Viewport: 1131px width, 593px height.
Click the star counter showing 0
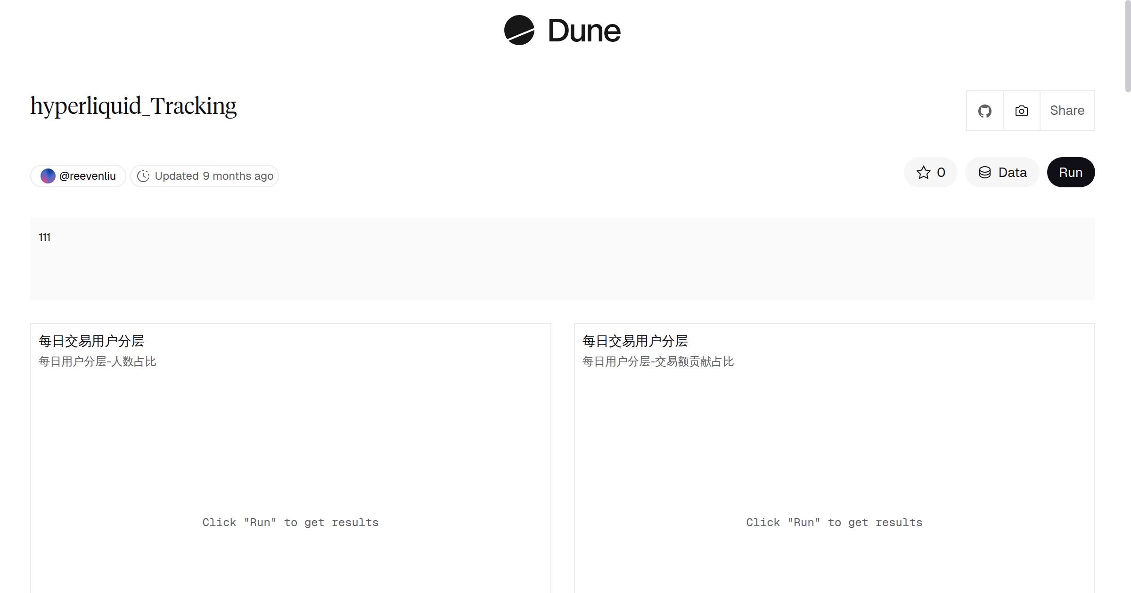coord(940,172)
